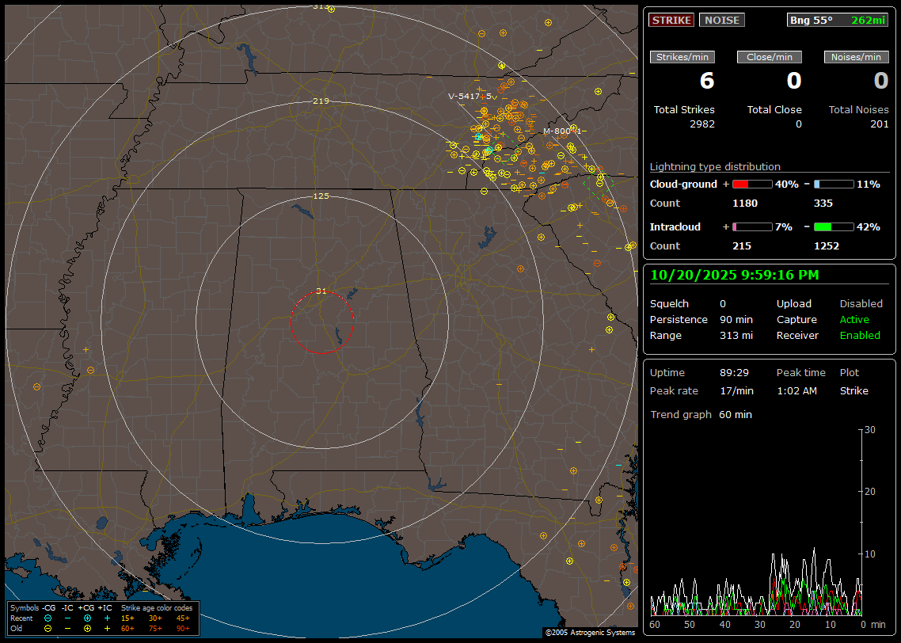Image resolution: width=901 pixels, height=643 pixels.
Task: Click the Strikes/min rate button
Action: 682,57
